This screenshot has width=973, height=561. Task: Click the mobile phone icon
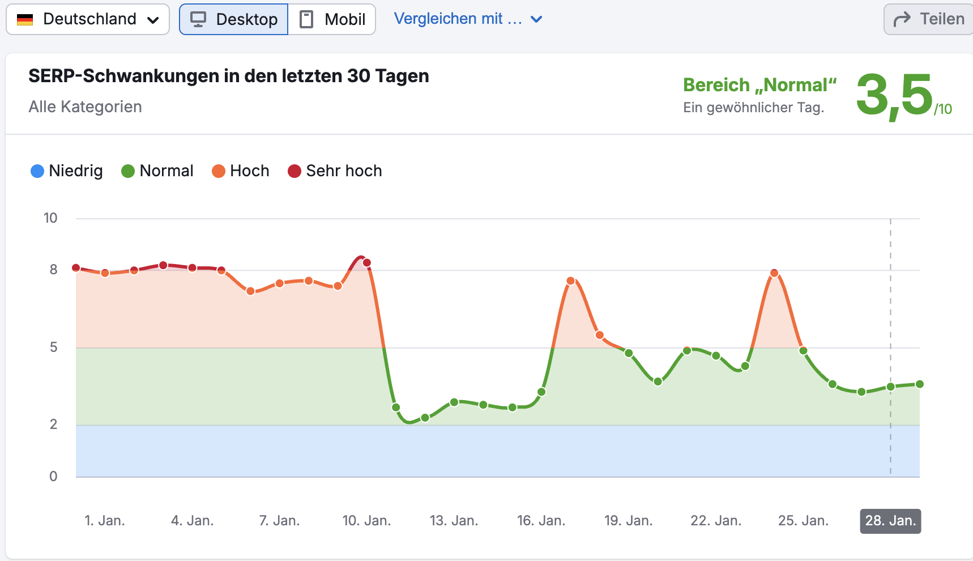(x=306, y=19)
